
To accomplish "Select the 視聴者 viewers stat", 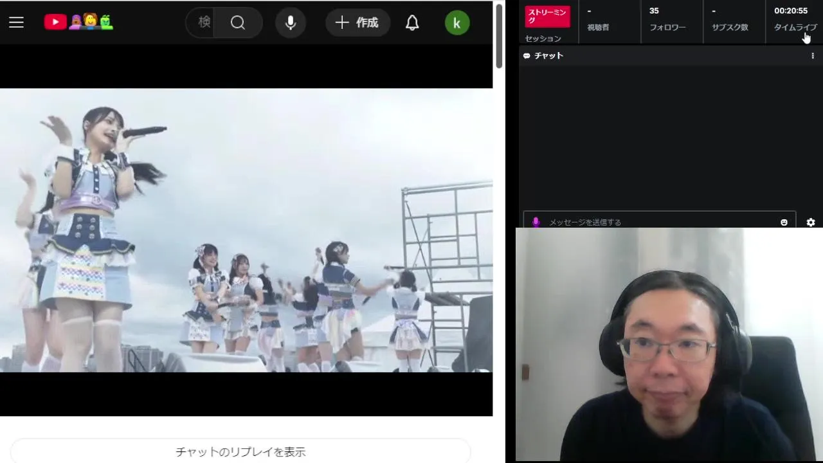I will click(598, 28).
